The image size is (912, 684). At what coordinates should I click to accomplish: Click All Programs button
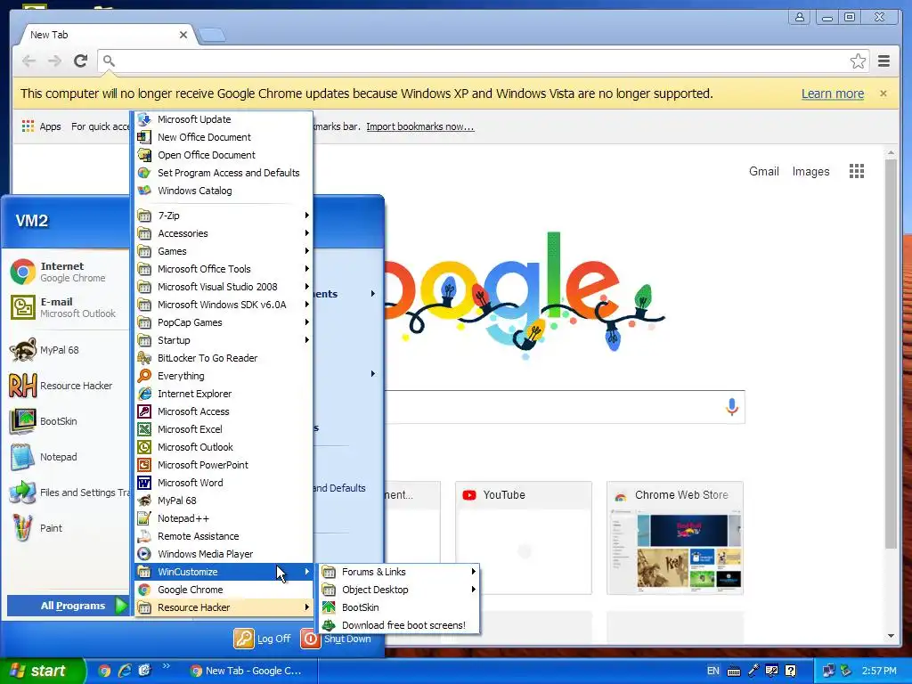click(x=68, y=606)
